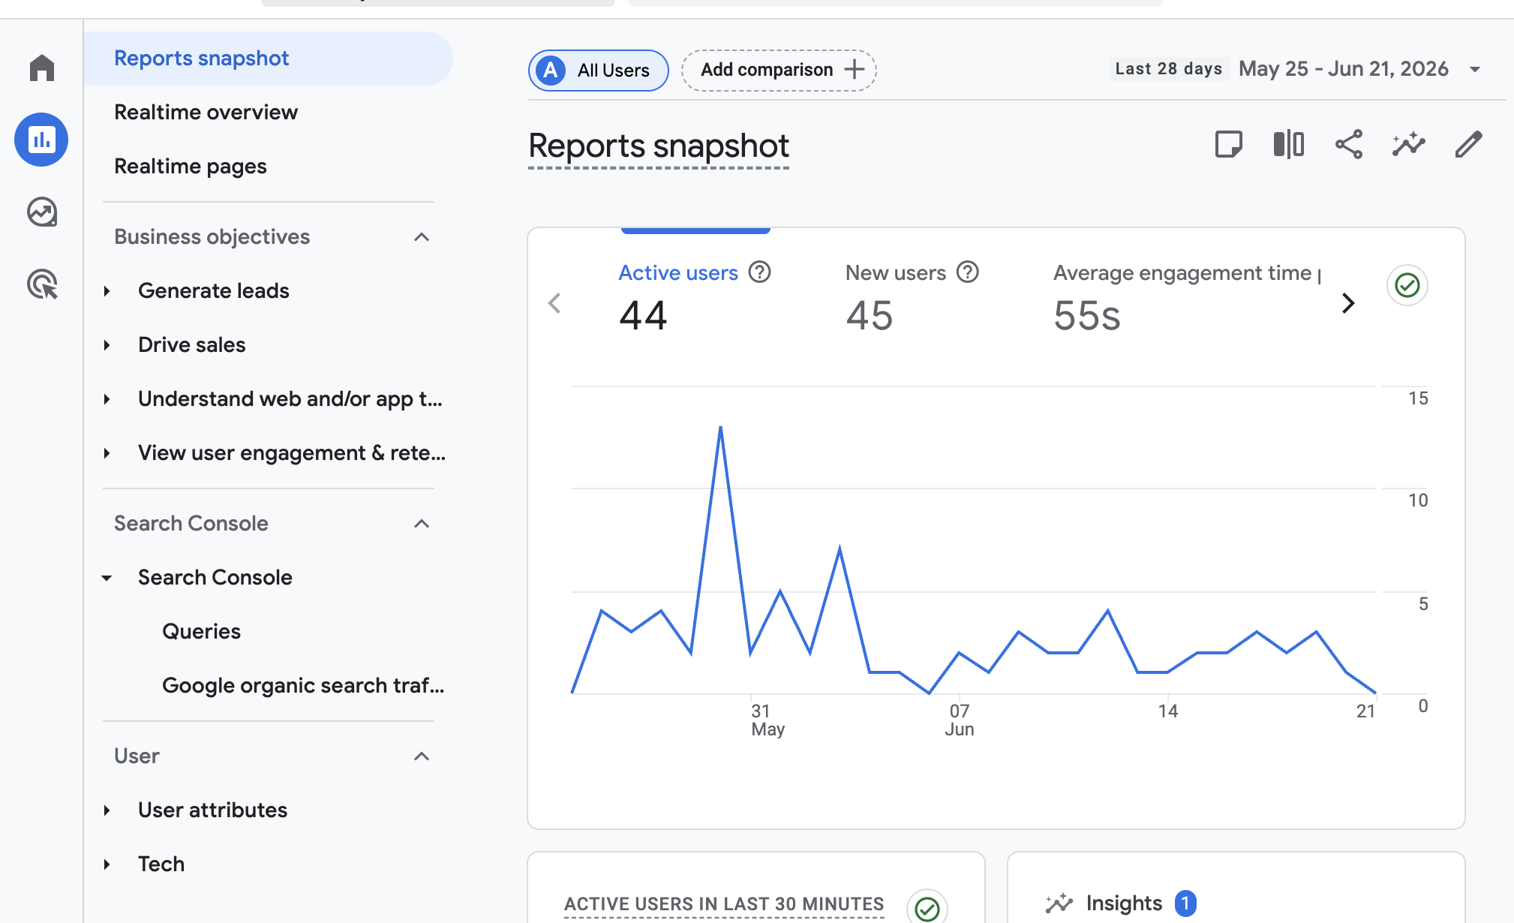The image size is (1514, 923).
Task: Expand Understand web and/or app traffic arrow
Action: coord(107,399)
